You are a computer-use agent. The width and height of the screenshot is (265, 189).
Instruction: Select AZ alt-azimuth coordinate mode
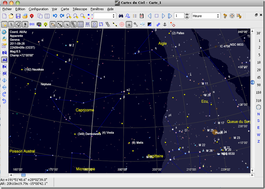tap(4, 60)
